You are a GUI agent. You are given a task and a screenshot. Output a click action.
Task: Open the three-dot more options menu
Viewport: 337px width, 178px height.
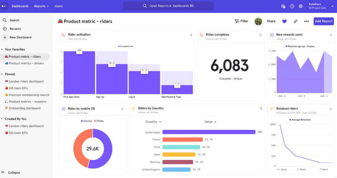pyautogui.click(x=307, y=21)
